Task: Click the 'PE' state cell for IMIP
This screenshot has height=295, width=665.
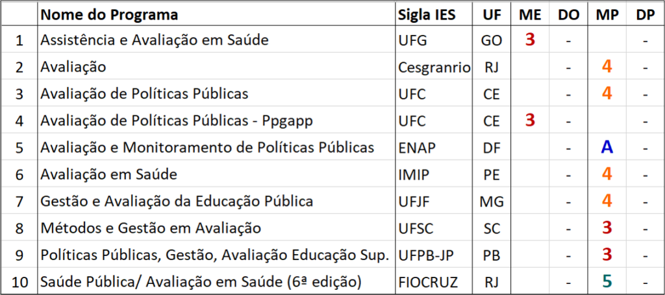Action: (x=492, y=174)
